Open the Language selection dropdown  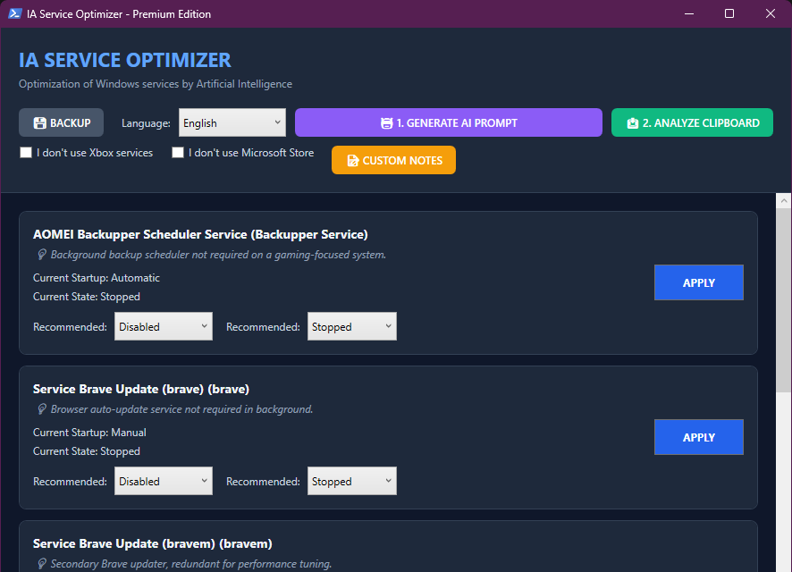[x=232, y=122]
